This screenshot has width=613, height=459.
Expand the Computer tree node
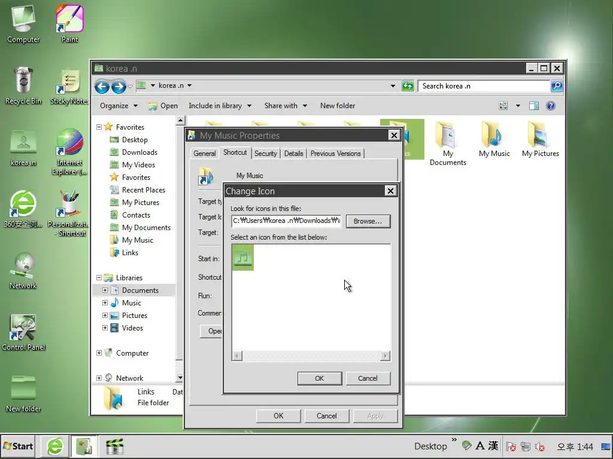click(x=99, y=353)
